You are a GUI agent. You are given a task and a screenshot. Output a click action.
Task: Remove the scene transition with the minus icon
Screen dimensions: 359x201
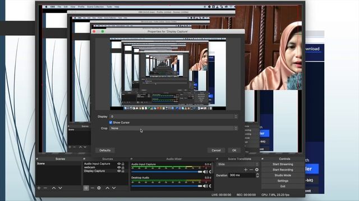[x=251, y=170]
